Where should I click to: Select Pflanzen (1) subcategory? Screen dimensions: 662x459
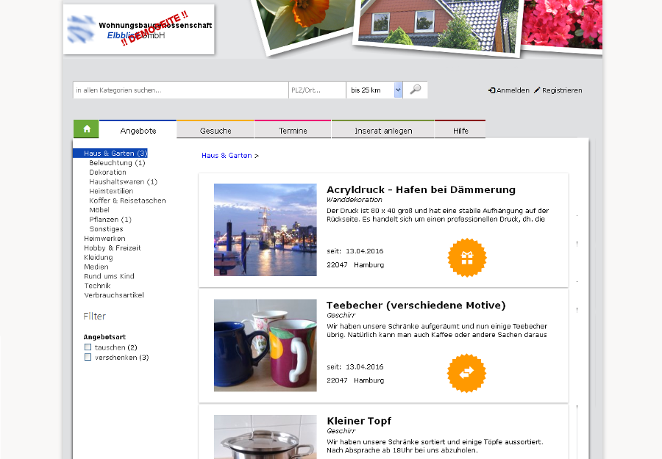(110, 220)
